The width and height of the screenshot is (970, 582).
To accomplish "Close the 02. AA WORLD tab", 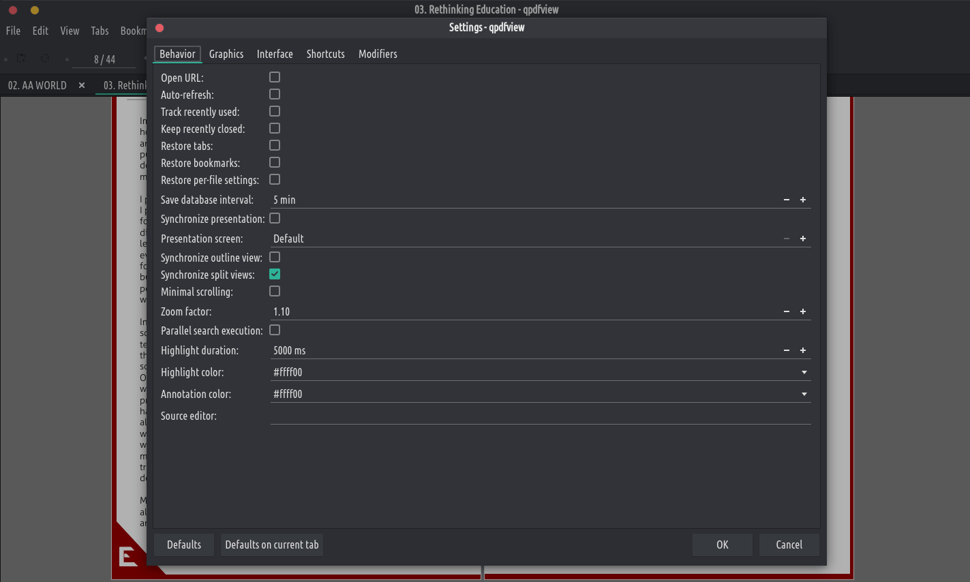I will click(82, 85).
